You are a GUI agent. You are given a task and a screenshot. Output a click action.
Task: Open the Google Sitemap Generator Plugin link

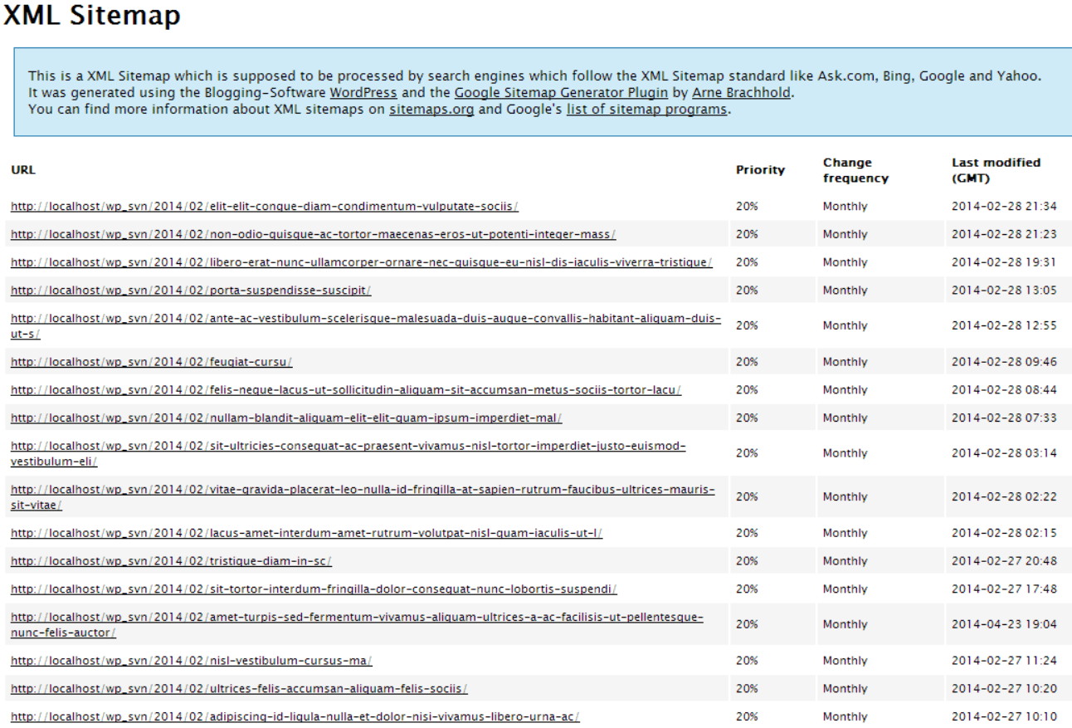coord(561,93)
